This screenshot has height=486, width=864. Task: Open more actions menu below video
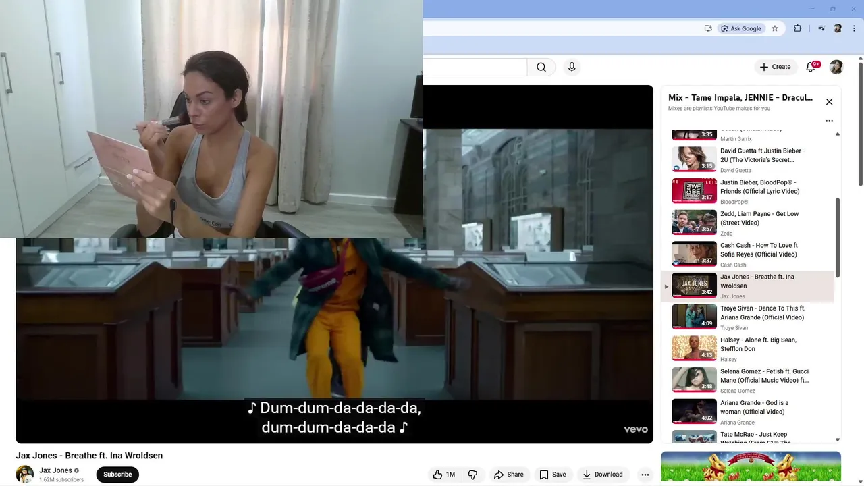[645, 475]
